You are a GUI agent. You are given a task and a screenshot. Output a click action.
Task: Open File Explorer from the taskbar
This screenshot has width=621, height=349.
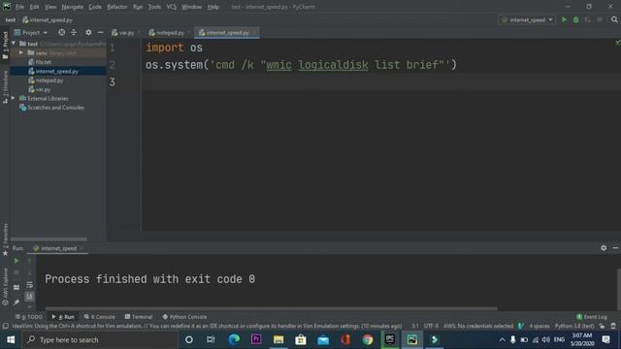(278, 339)
